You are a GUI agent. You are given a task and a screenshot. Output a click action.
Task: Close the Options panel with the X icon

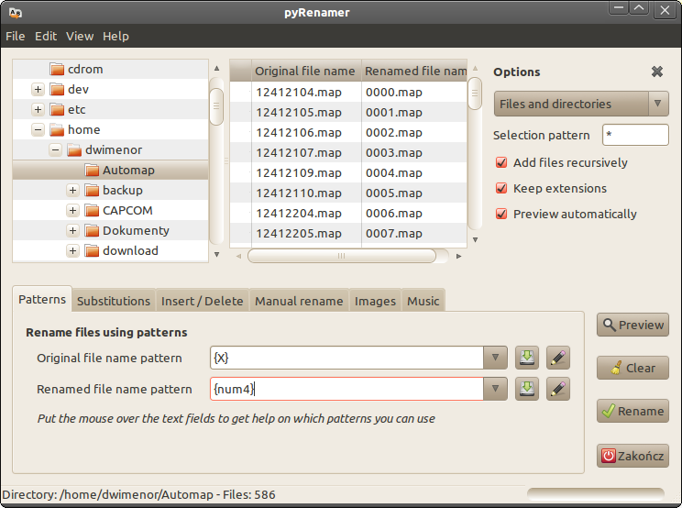pos(656,72)
